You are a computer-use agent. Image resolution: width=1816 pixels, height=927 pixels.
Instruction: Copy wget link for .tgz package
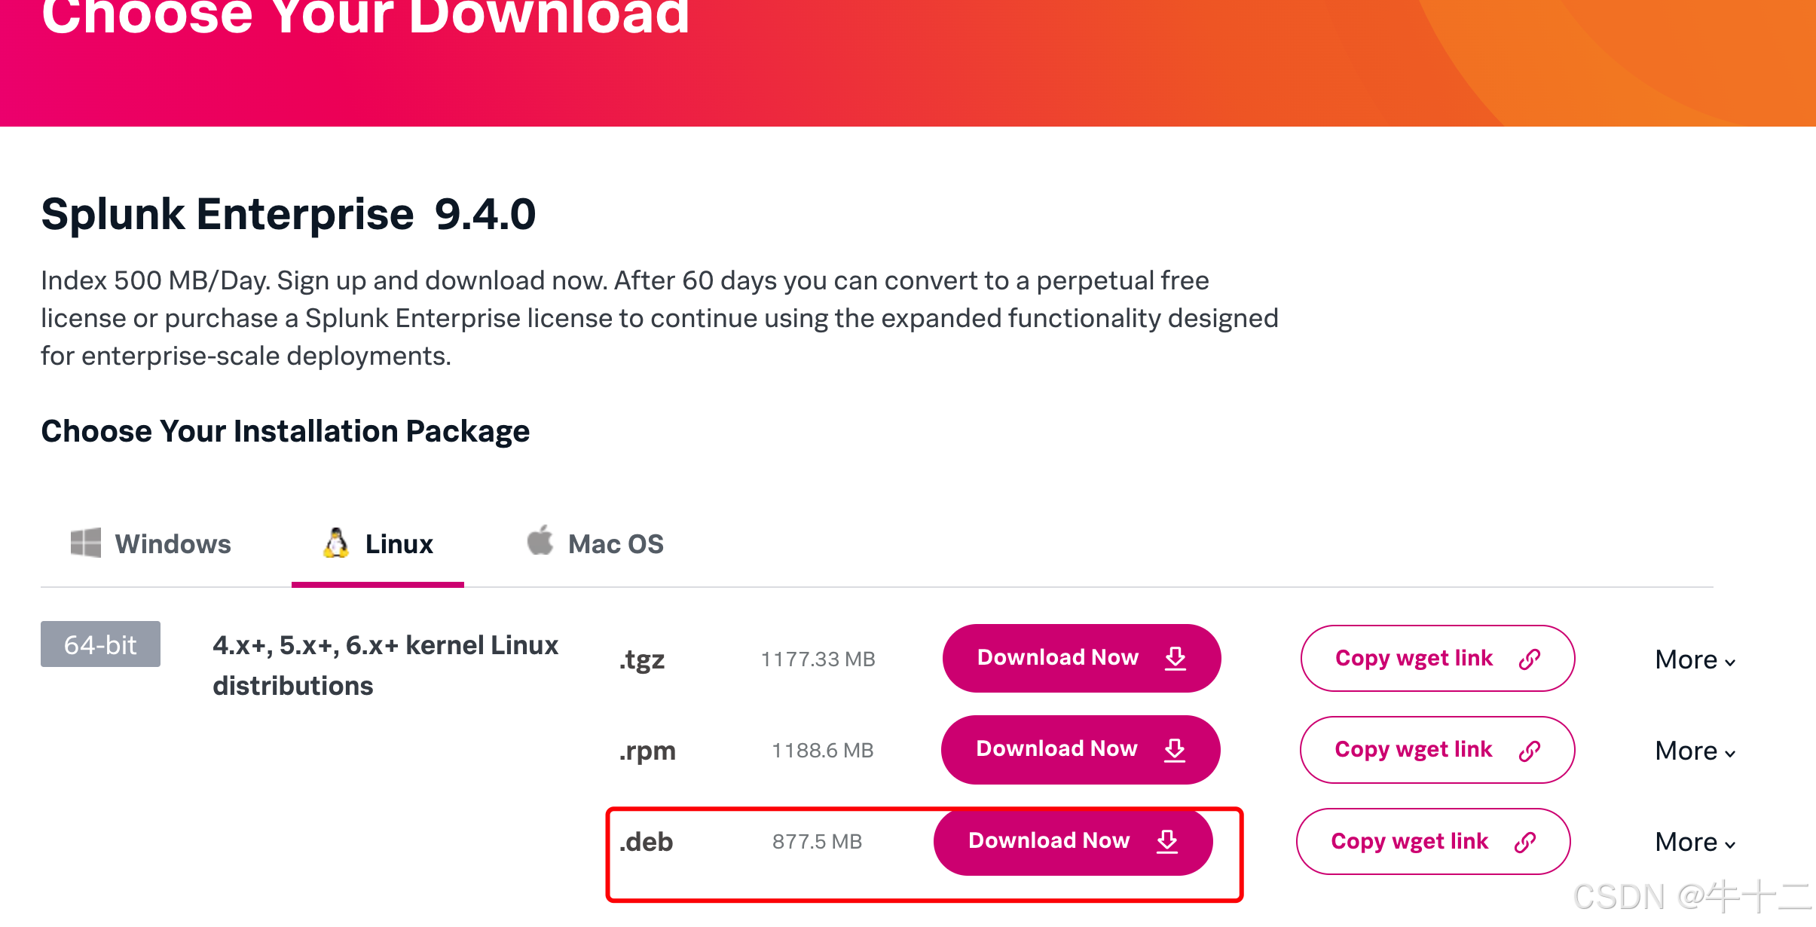[x=1437, y=659]
